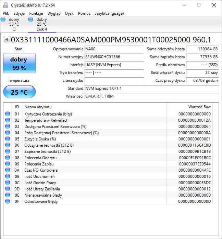Click the disk model title 0X33111000466A0SAM000PM953
The width and height of the screenshot is (222, 239).
tap(111, 40)
